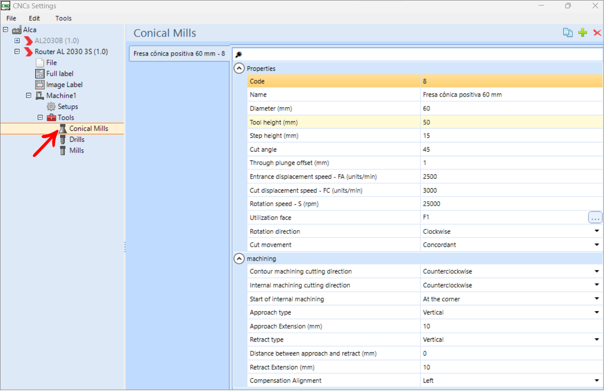Click the green plus add tool icon
Viewport: 606px width, 392px height.
click(583, 33)
